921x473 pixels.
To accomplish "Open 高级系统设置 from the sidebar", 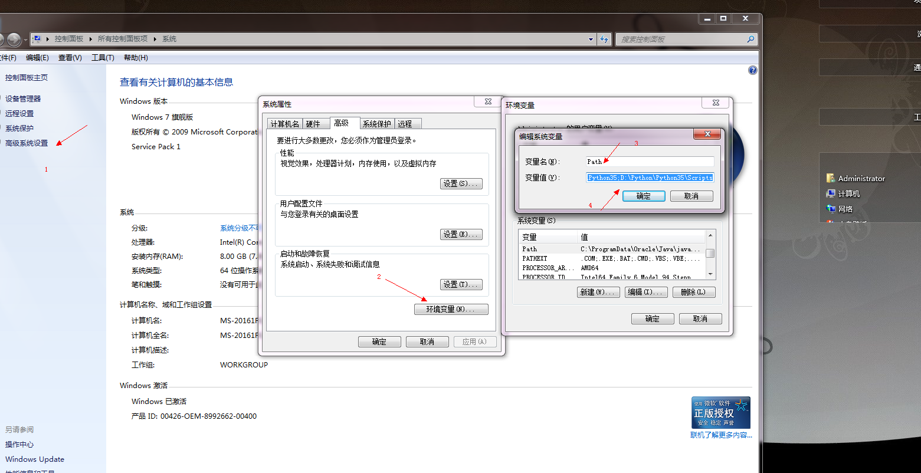I will pyautogui.click(x=27, y=143).
